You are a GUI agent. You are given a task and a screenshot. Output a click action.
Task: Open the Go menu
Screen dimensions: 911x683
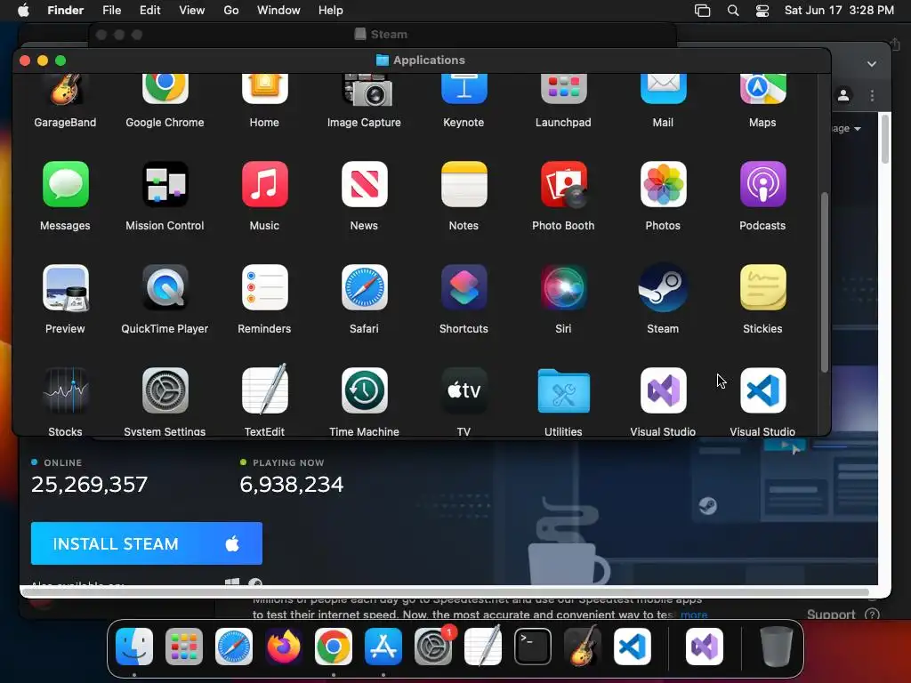231,10
